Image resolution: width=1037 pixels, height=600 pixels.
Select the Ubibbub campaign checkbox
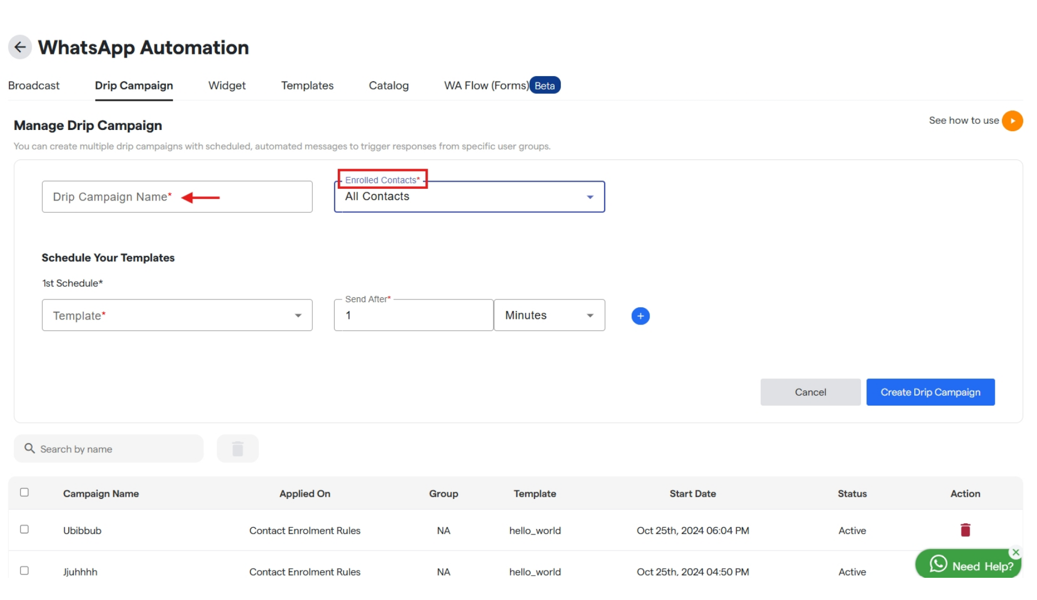tap(24, 529)
